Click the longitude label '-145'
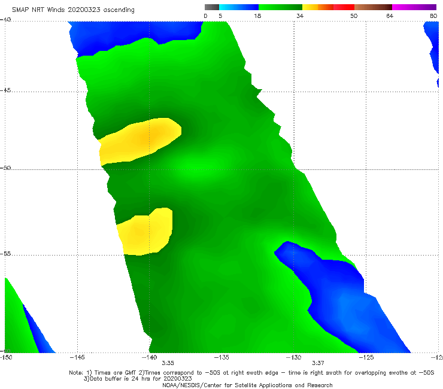This screenshot has width=443, height=389. tap(77, 357)
